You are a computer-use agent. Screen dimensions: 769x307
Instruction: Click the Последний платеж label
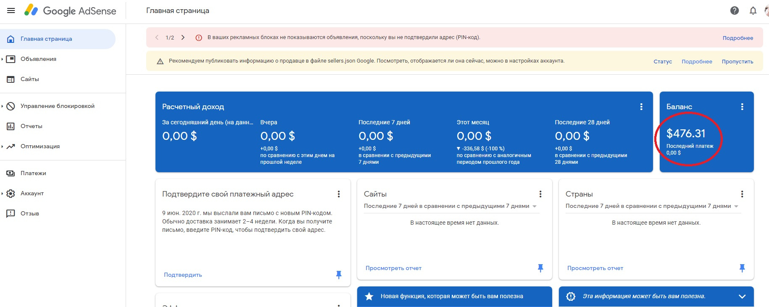pyautogui.click(x=690, y=146)
